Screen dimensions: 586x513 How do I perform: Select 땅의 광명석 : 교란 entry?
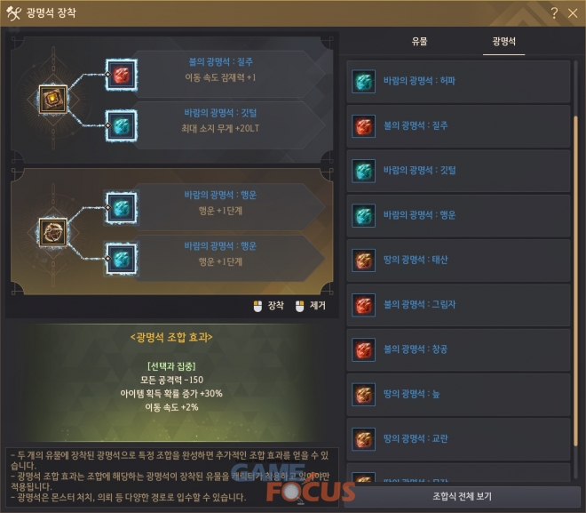point(458,439)
